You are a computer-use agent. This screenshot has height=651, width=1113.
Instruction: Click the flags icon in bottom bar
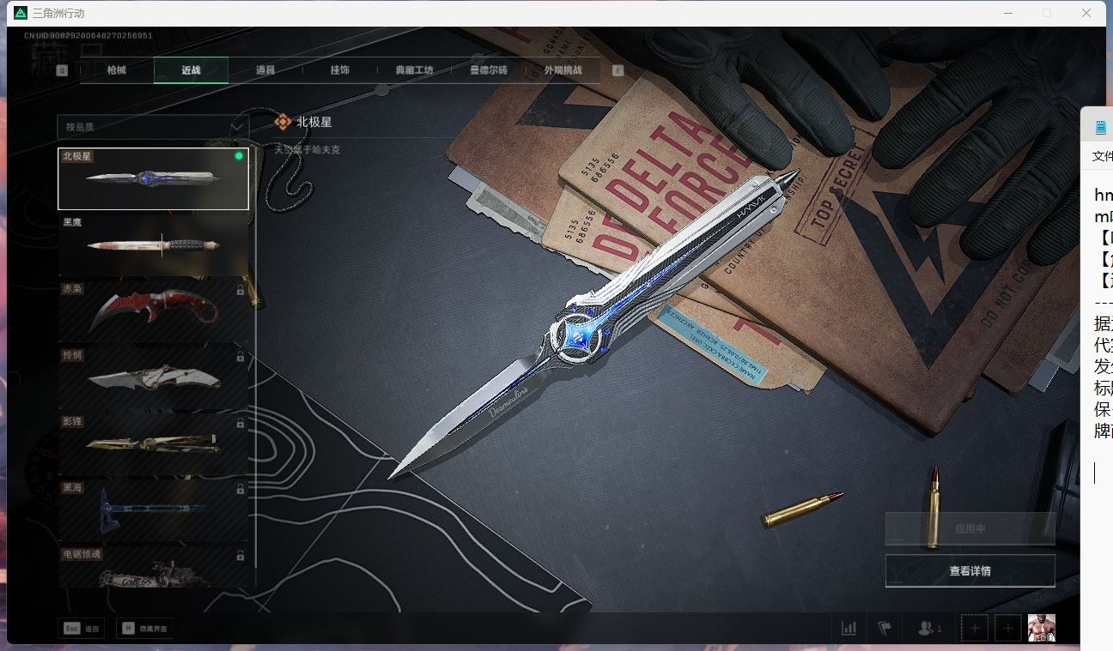click(x=884, y=628)
